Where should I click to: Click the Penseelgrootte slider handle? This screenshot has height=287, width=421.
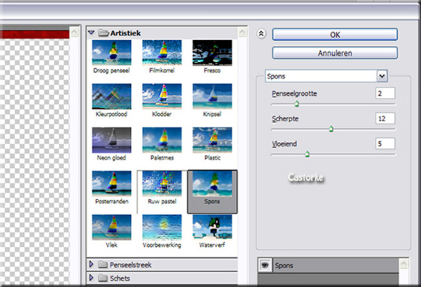297,104
